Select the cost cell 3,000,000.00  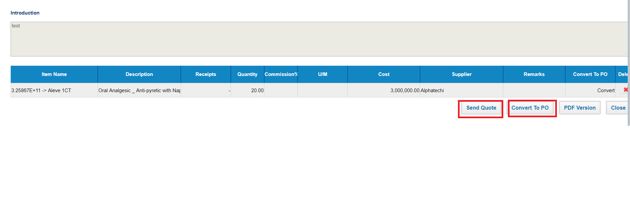(x=384, y=90)
